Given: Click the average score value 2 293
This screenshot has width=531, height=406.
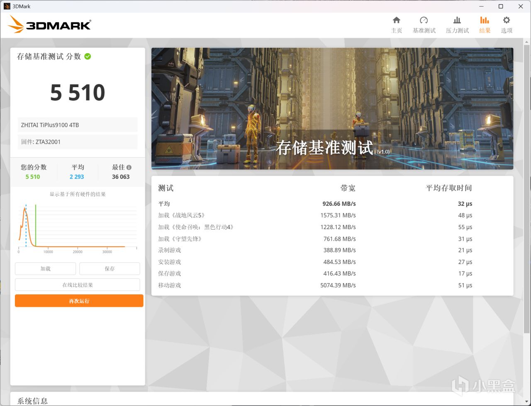Looking at the screenshot, I should tap(77, 176).
